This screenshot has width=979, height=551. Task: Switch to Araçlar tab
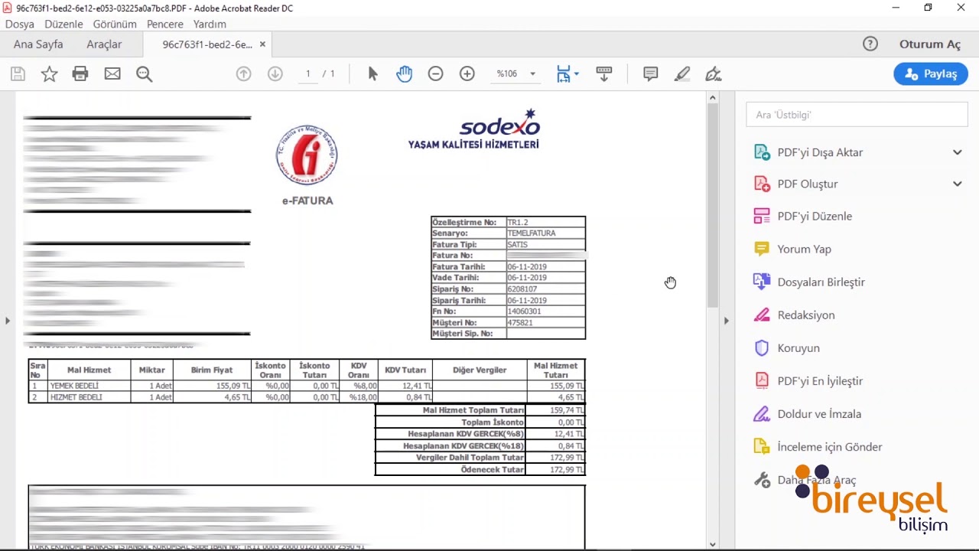pos(104,44)
